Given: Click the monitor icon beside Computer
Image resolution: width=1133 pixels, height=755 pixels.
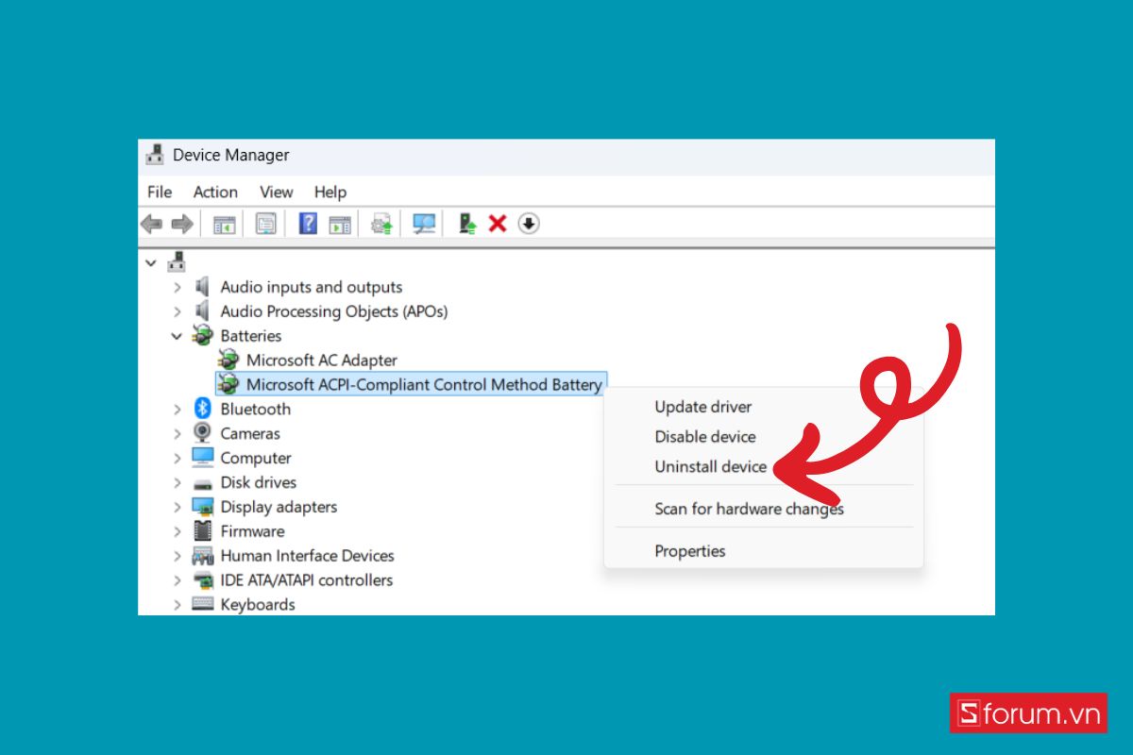Looking at the screenshot, I should (x=202, y=458).
